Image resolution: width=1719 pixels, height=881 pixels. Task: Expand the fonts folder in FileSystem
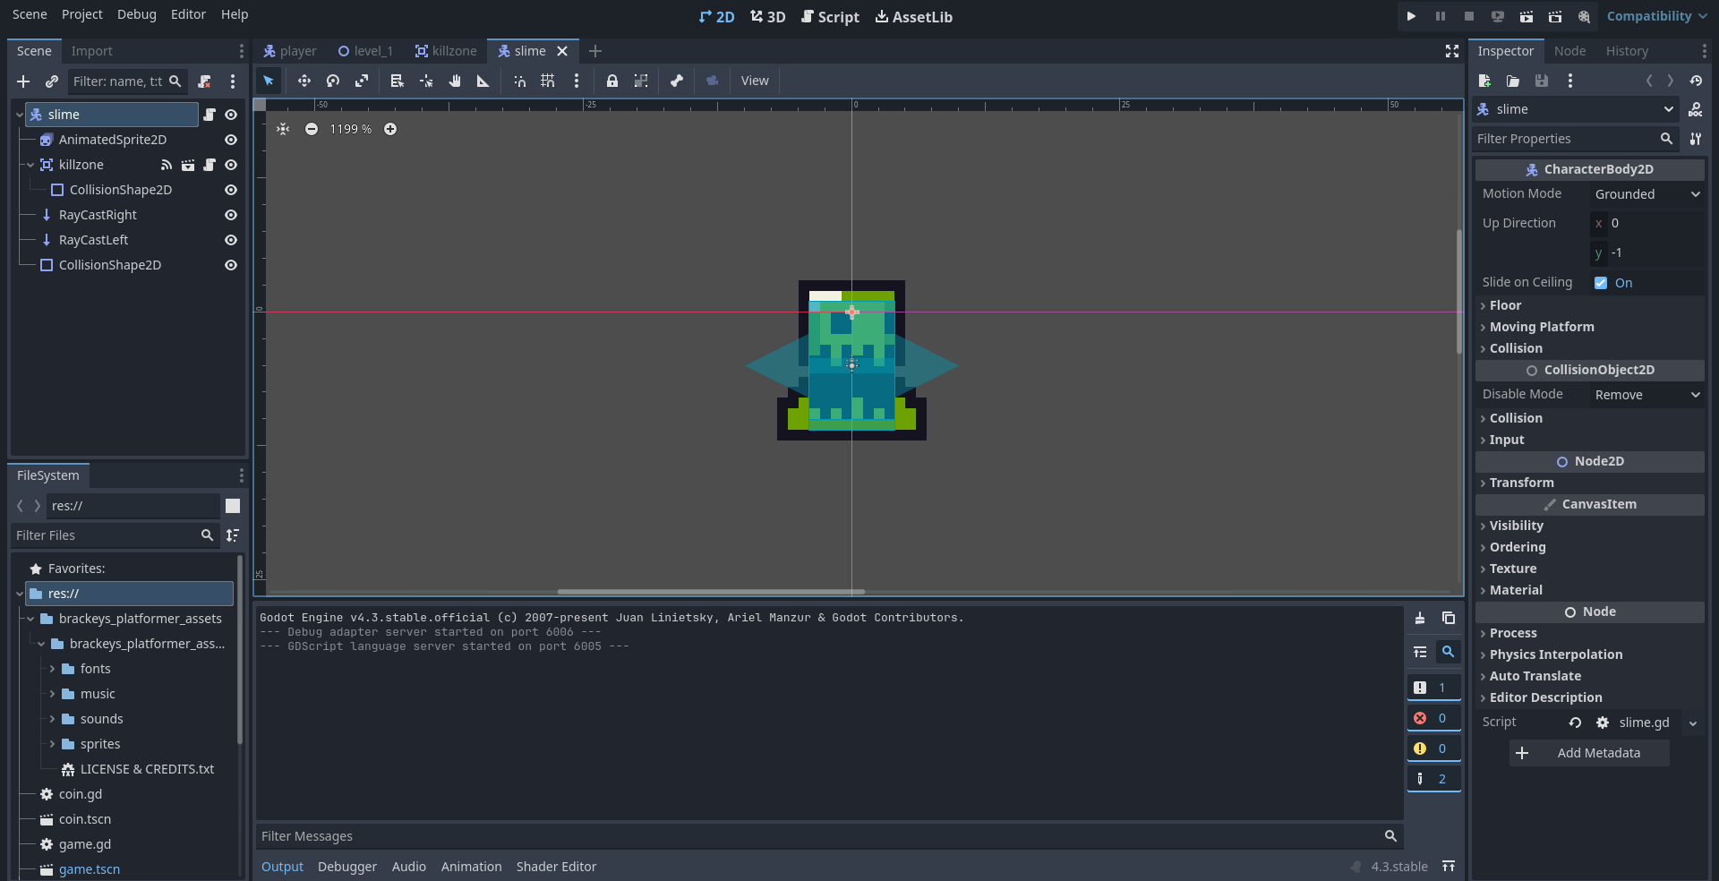pos(52,669)
